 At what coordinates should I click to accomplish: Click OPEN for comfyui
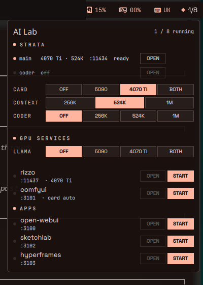point(153,193)
